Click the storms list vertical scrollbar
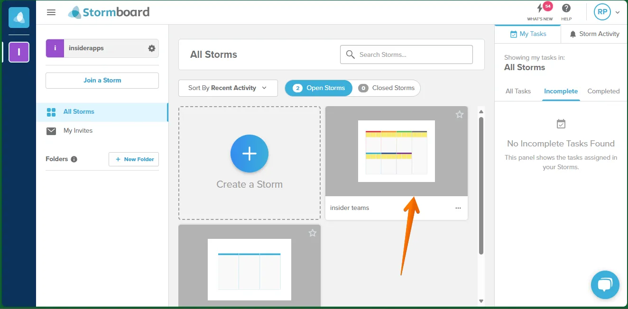Screen dimensions: 628x309 (x=481, y=186)
